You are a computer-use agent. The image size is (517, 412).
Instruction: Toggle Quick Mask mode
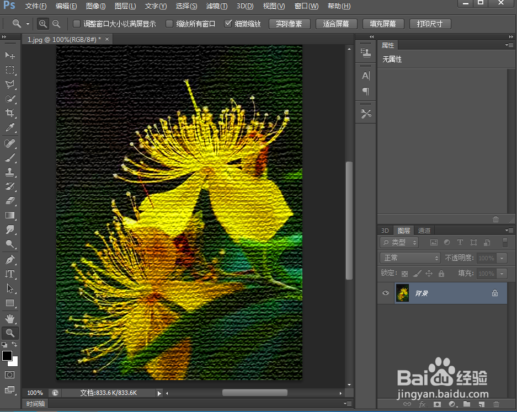[x=9, y=374]
